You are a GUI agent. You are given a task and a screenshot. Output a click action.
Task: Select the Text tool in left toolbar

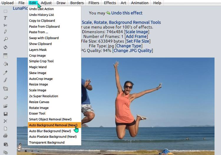click(5, 18)
